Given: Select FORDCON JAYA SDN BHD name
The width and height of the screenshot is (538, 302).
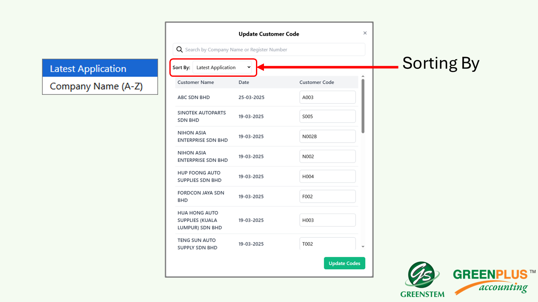Looking at the screenshot, I should point(200,196).
